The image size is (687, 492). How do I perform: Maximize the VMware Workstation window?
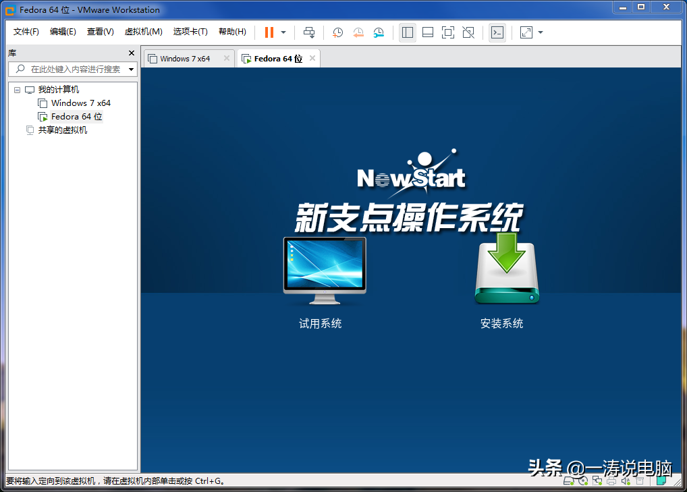(641, 7)
